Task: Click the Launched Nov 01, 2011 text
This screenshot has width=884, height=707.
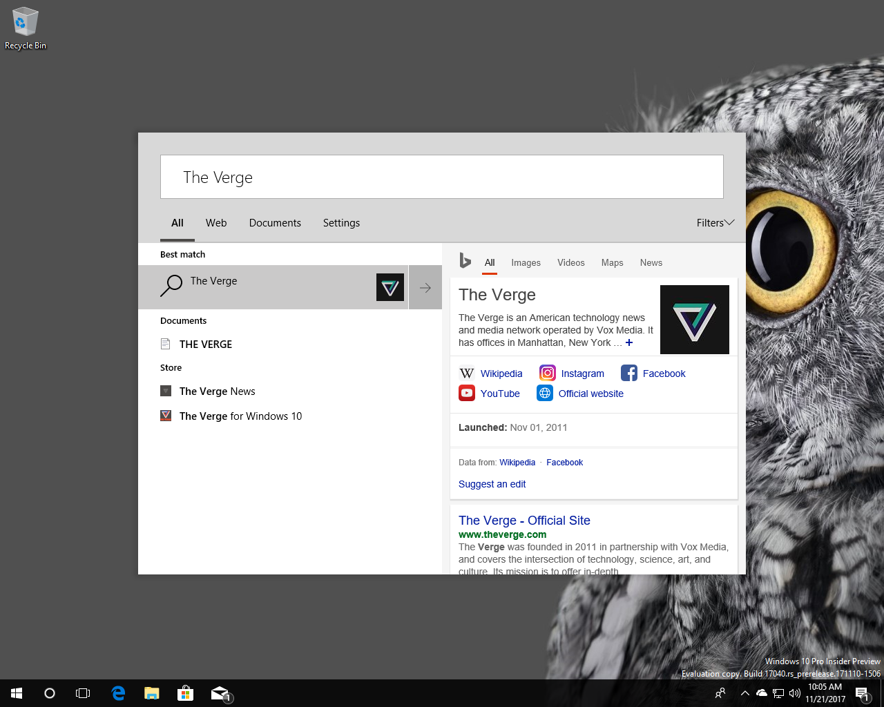Action: 512,427
